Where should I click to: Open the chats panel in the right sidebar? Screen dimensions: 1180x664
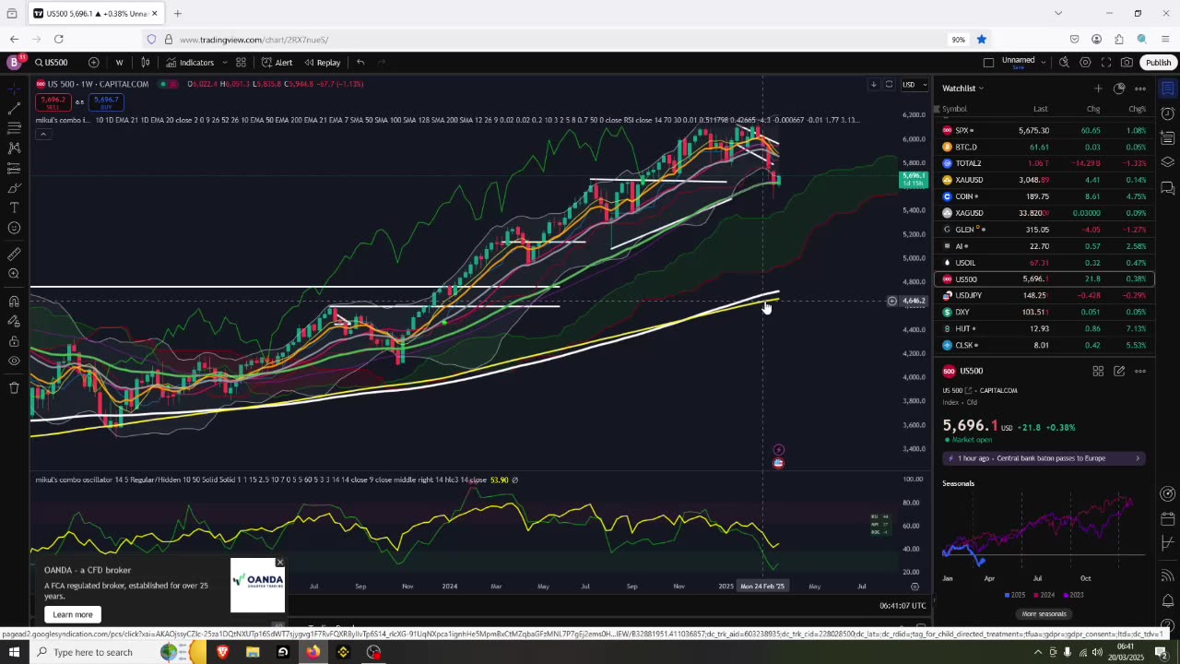(x=1167, y=188)
